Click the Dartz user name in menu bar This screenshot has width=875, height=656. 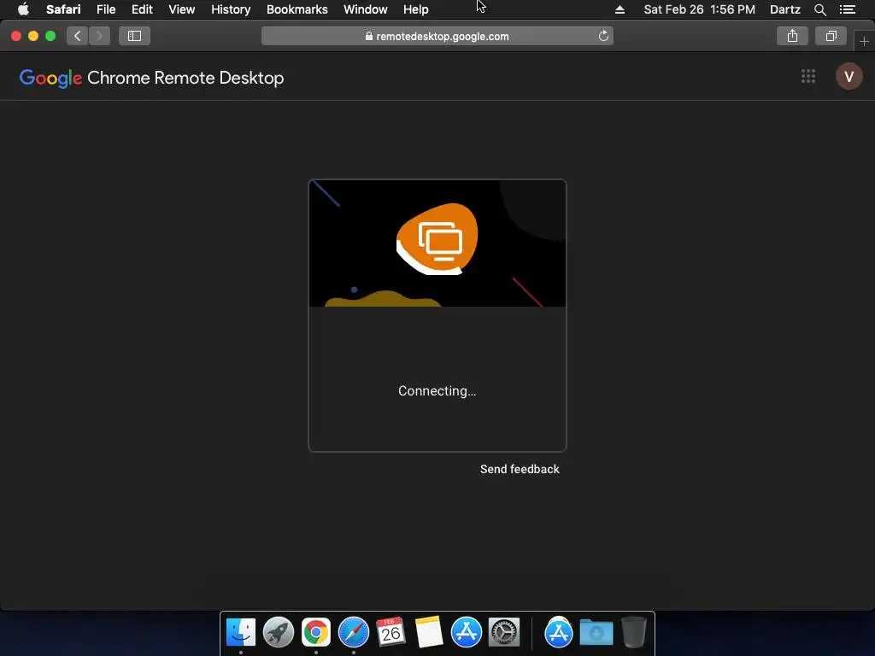pyautogui.click(x=784, y=9)
